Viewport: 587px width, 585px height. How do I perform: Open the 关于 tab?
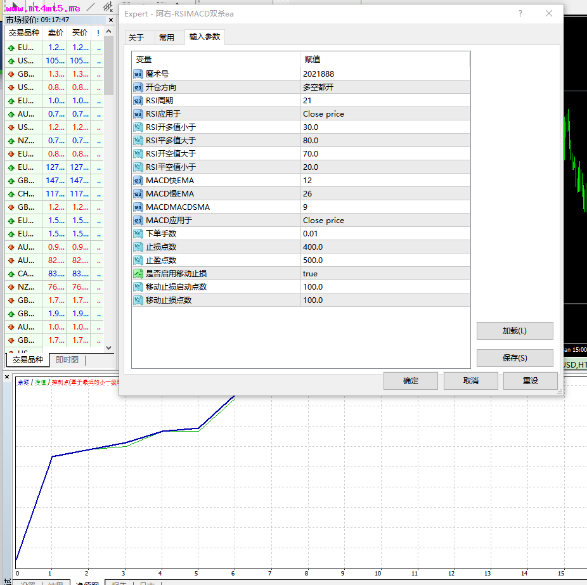[136, 38]
